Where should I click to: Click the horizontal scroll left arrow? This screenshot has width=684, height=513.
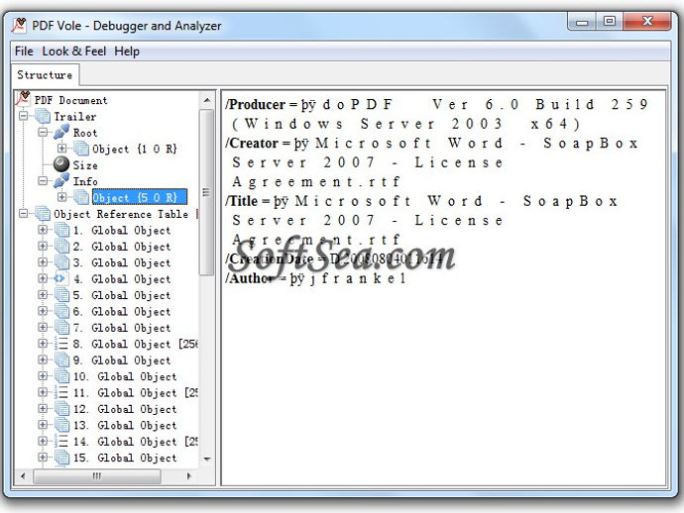point(23,476)
